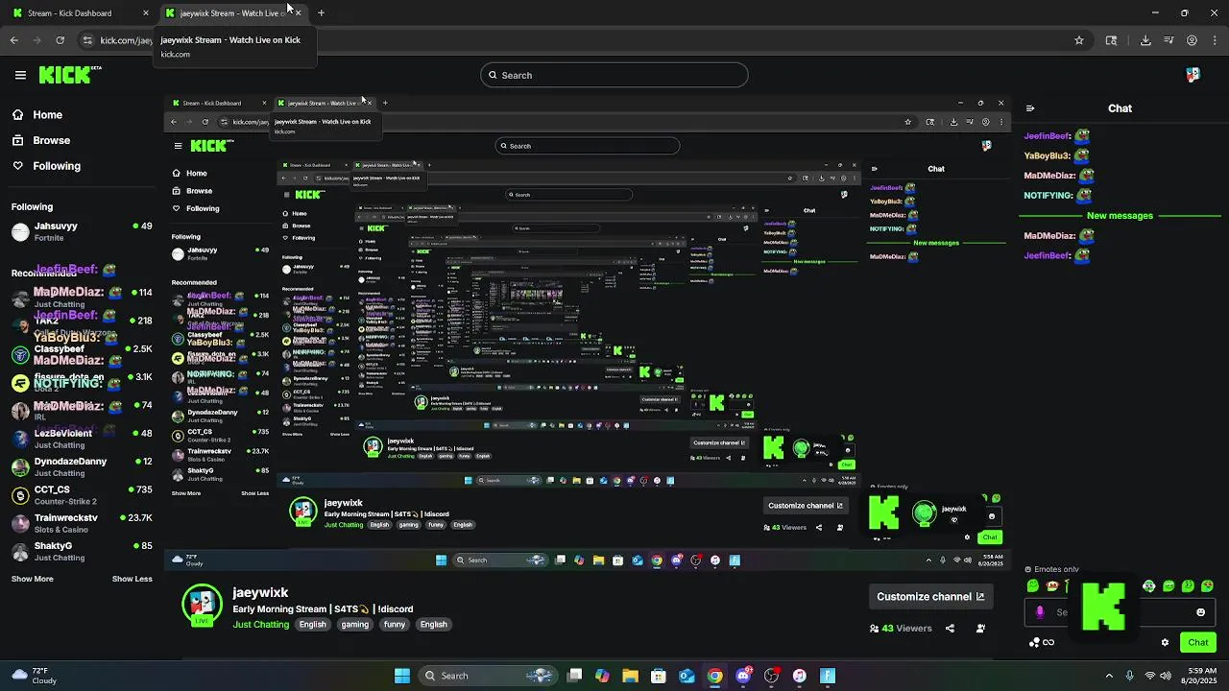Open DynodazeDanny channel

82,466
